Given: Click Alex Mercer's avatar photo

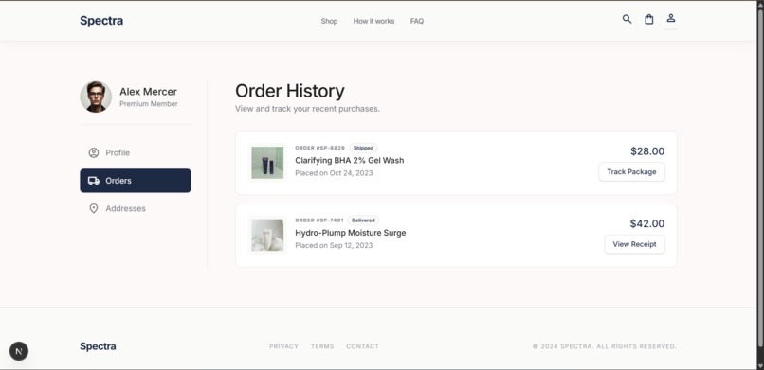Looking at the screenshot, I should click(96, 97).
